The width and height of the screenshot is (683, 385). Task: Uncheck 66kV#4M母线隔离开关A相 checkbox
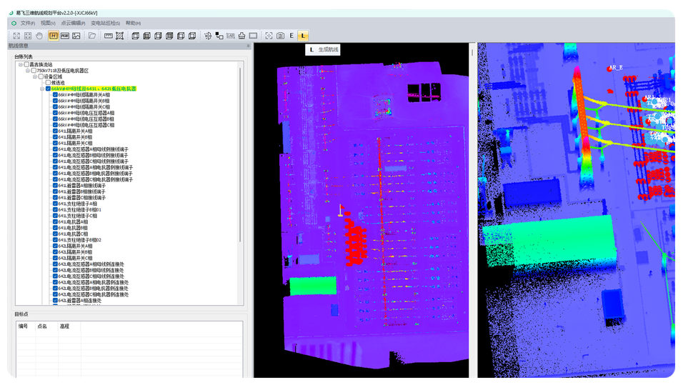55,95
